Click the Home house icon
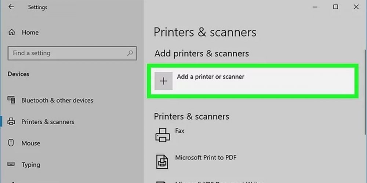The width and height of the screenshot is (367, 183). click(x=11, y=32)
